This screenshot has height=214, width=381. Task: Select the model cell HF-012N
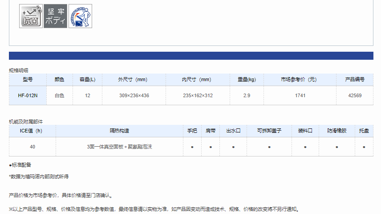click(28, 95)
